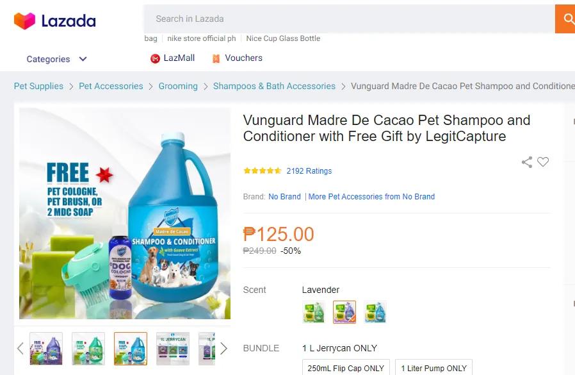Select the Lavender scent variant
The height and width of the screenshot is (375, 575).
344,312
